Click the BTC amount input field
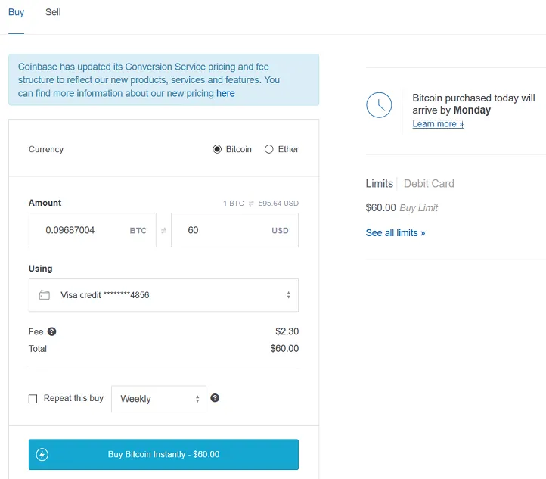 coord(92,230)
